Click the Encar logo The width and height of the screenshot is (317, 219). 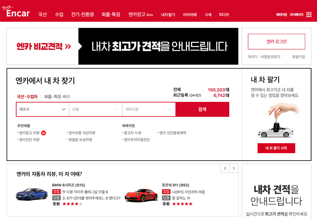(16, 12)
